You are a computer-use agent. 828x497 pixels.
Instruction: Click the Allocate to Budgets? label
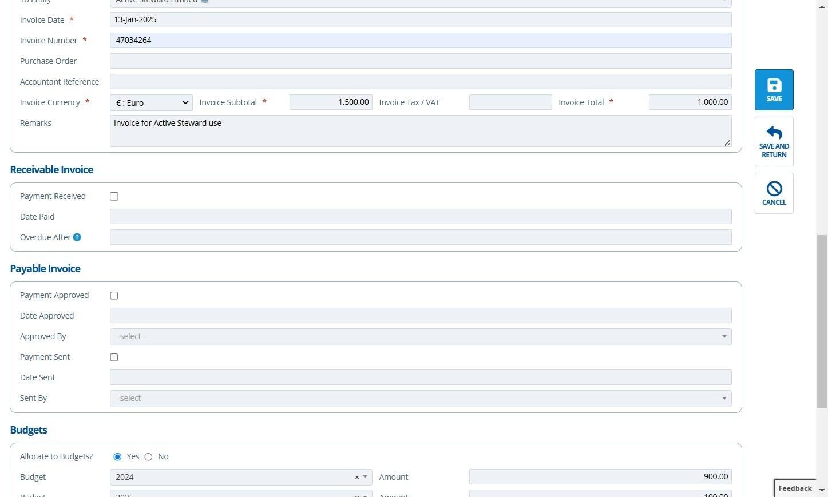click(x=56, y=456)
